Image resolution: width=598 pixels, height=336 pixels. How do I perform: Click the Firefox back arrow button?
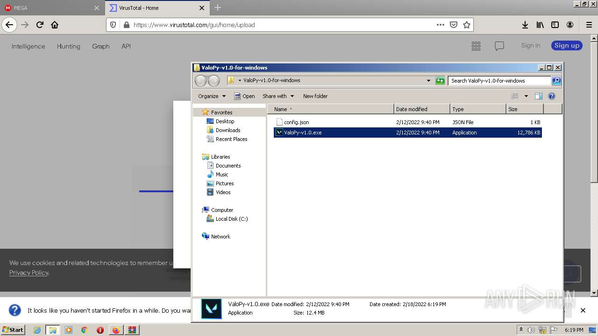[9, 25]
